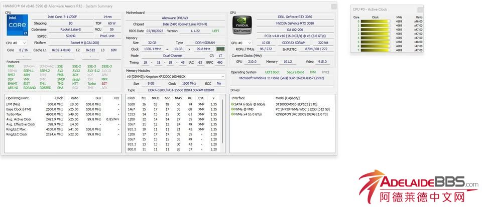Image resolution: width=482 pixels, height=207 pixels.
Task: Click the tCL column header
Action: [x=144, y=98]
